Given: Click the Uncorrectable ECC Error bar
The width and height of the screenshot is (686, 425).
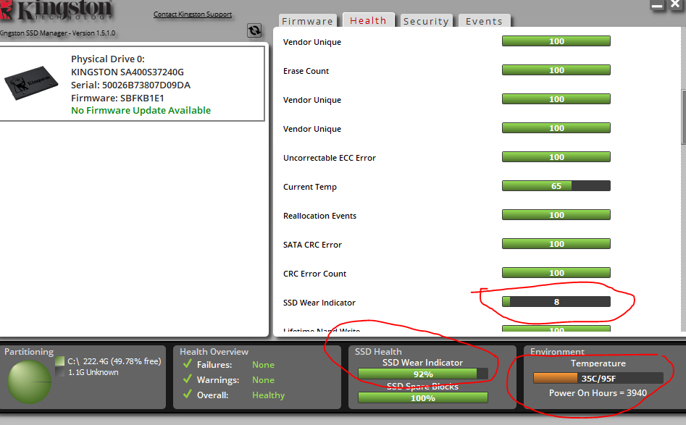Looking at the screenshot, I should 556,157.
